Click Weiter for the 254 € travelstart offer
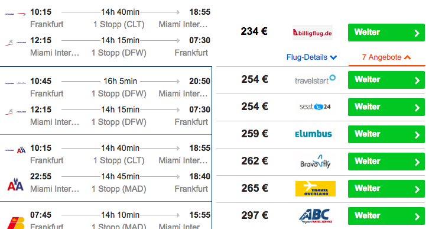 tap(386, 80)
